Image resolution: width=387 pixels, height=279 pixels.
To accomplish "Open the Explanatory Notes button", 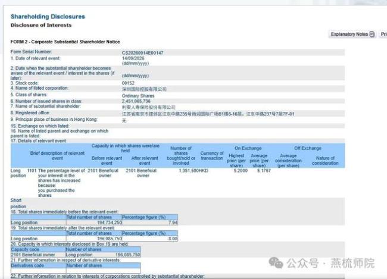I will (x=352, y=35).
